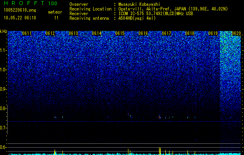Click the tallest yellow spike before 0617
The image size is (244, 155).
pyautogui.click(x=159, y=151)
